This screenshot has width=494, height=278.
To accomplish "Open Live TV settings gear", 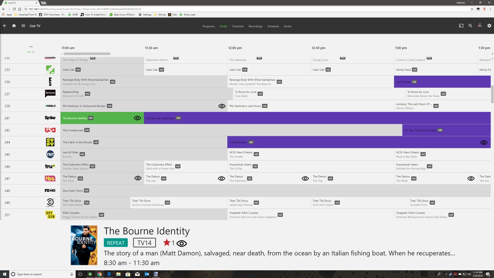I will (x=489, y=25).
